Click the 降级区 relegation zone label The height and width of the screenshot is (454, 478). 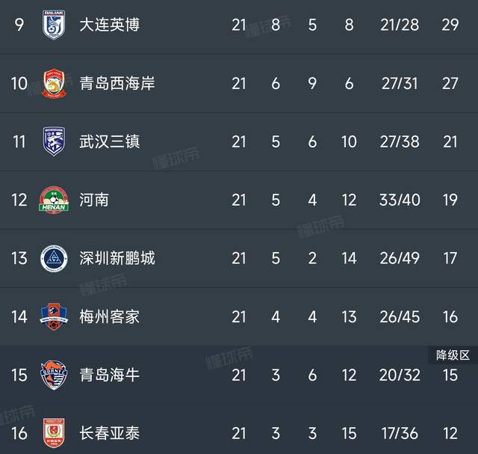tap(452, 355)
